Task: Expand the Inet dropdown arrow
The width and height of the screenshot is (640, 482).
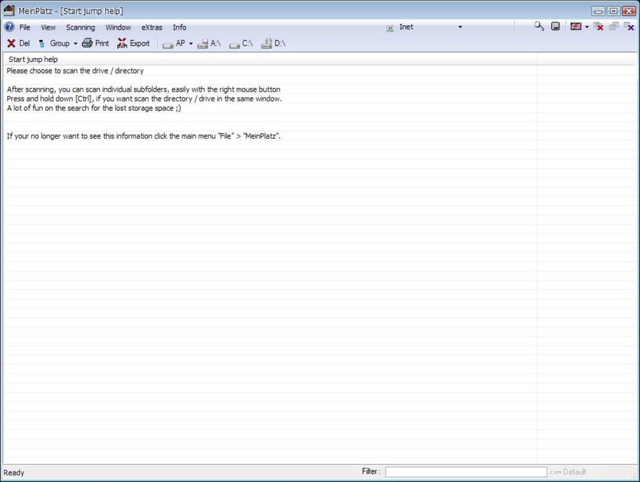Action: (x=460, y=27)
